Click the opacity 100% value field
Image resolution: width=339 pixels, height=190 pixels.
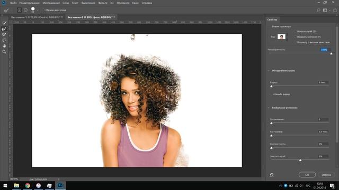click(325, 50)
